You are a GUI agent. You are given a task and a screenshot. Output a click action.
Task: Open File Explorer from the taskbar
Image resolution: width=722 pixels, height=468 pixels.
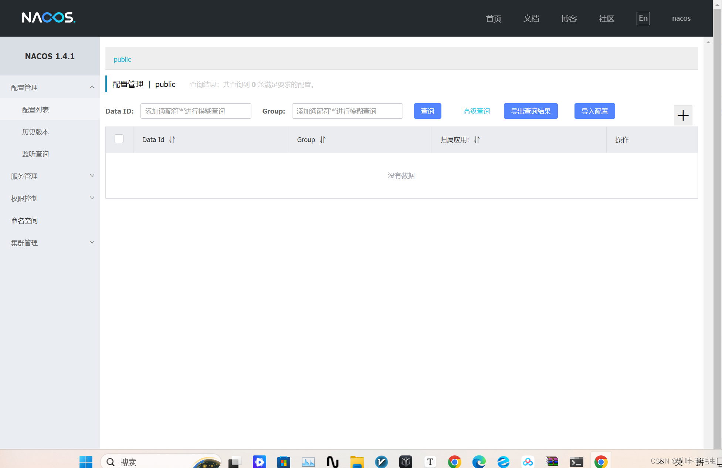click(x=357, y=462)
